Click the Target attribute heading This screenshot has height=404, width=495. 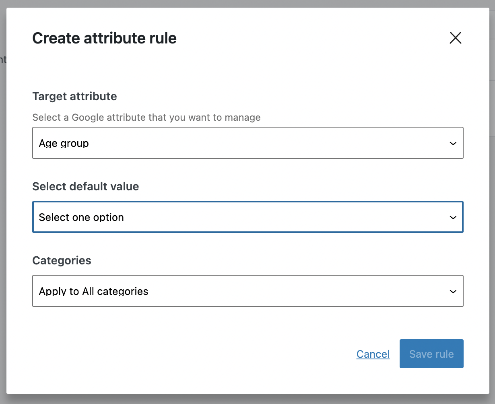point(74,96)
